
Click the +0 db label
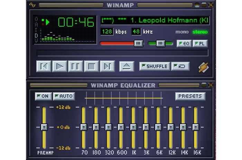[x=63, y=127]
